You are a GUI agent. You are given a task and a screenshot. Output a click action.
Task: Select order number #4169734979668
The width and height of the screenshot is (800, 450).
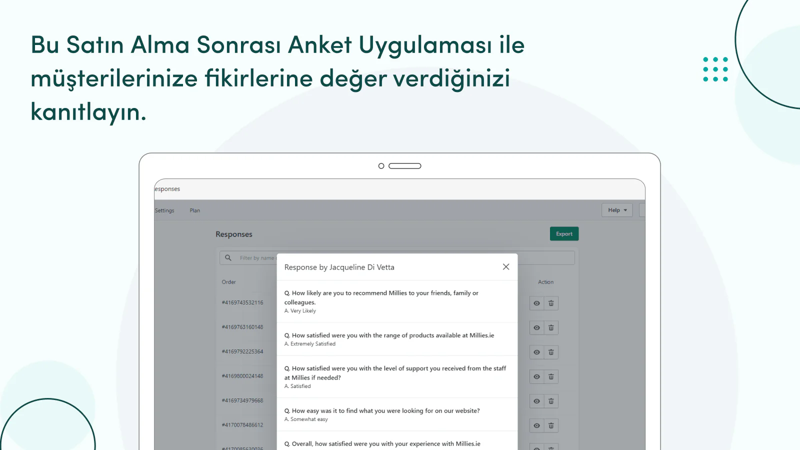click(x=242, y=400)
